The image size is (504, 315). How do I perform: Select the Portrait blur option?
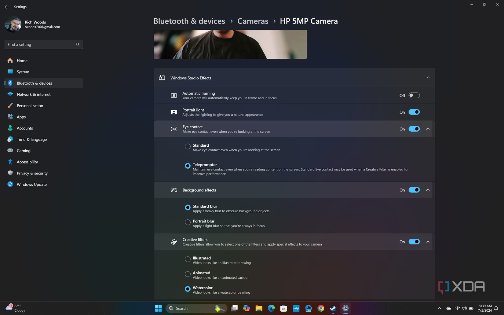(x=187, y=222)
